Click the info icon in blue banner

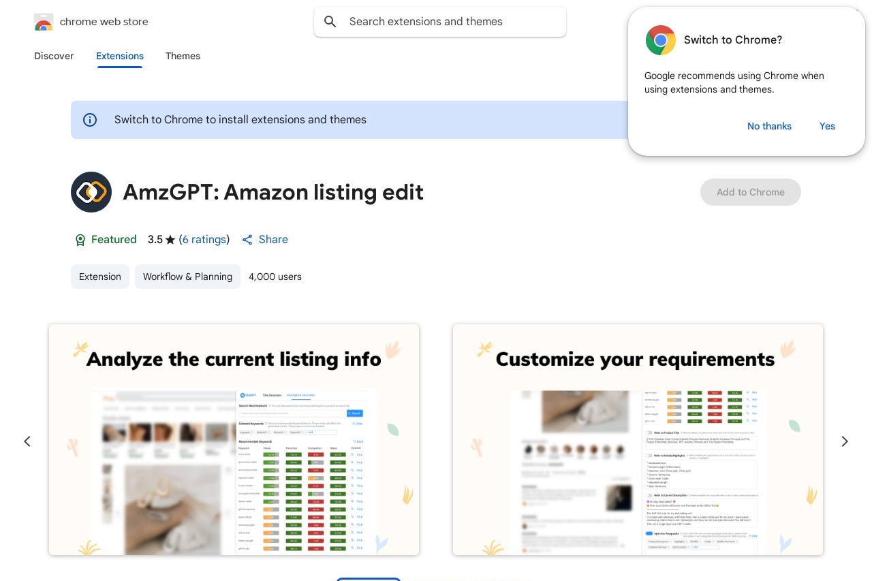click(x=90, y=120)
